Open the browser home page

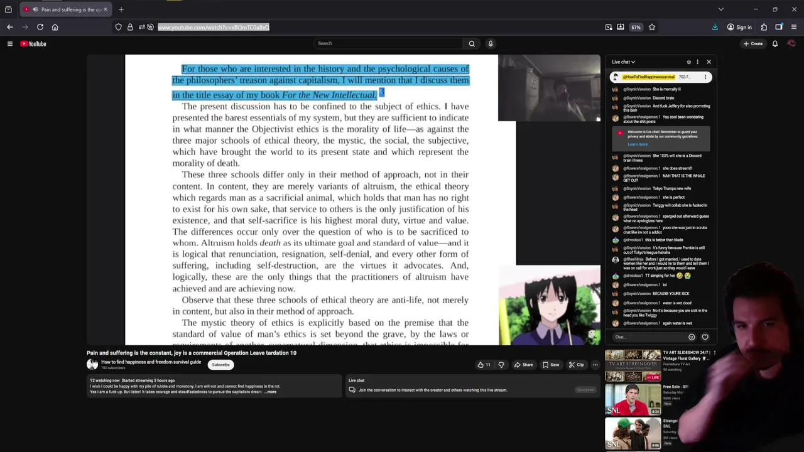[x=55, y=27]
